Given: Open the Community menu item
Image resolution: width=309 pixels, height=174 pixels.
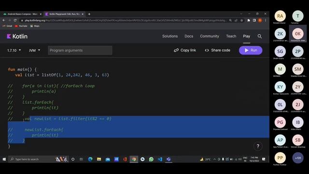Looking at the screenshot, I should coord(210,36).
